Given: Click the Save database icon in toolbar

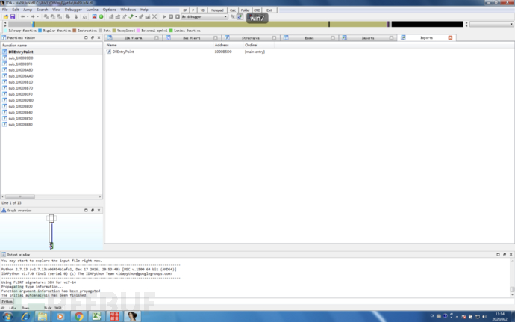Looking at the screenshot, I should pyautogui.click(x=11, y=16).
